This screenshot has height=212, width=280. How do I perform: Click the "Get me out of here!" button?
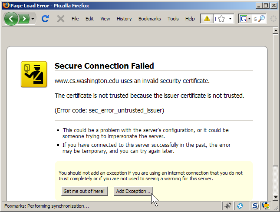click(x=85, y=191)
